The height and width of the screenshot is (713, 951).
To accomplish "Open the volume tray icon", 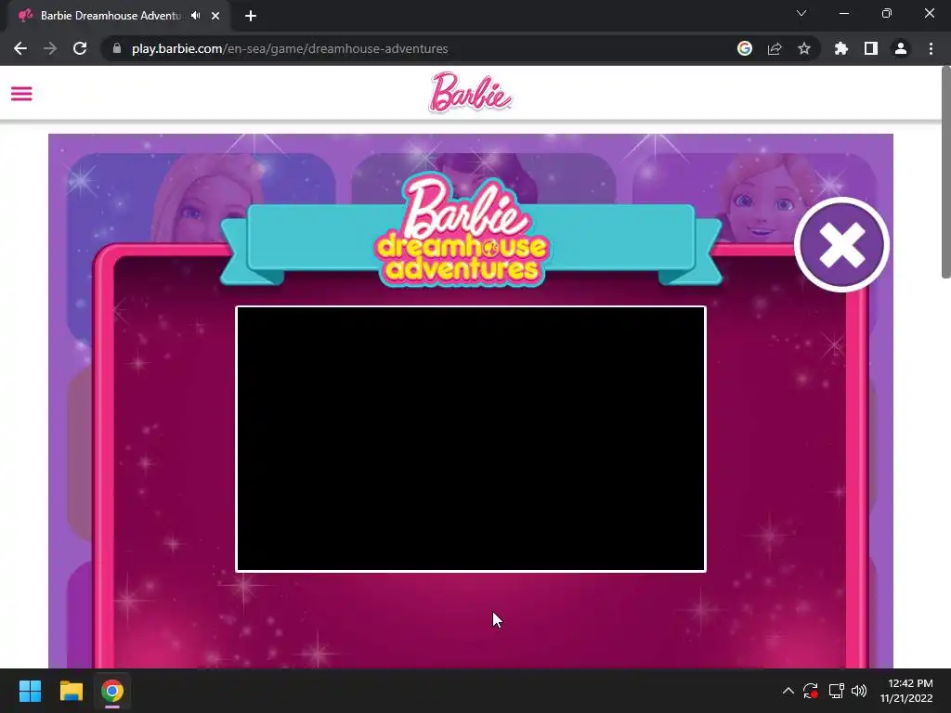I will pyautogui.click(x=859, y=691).
